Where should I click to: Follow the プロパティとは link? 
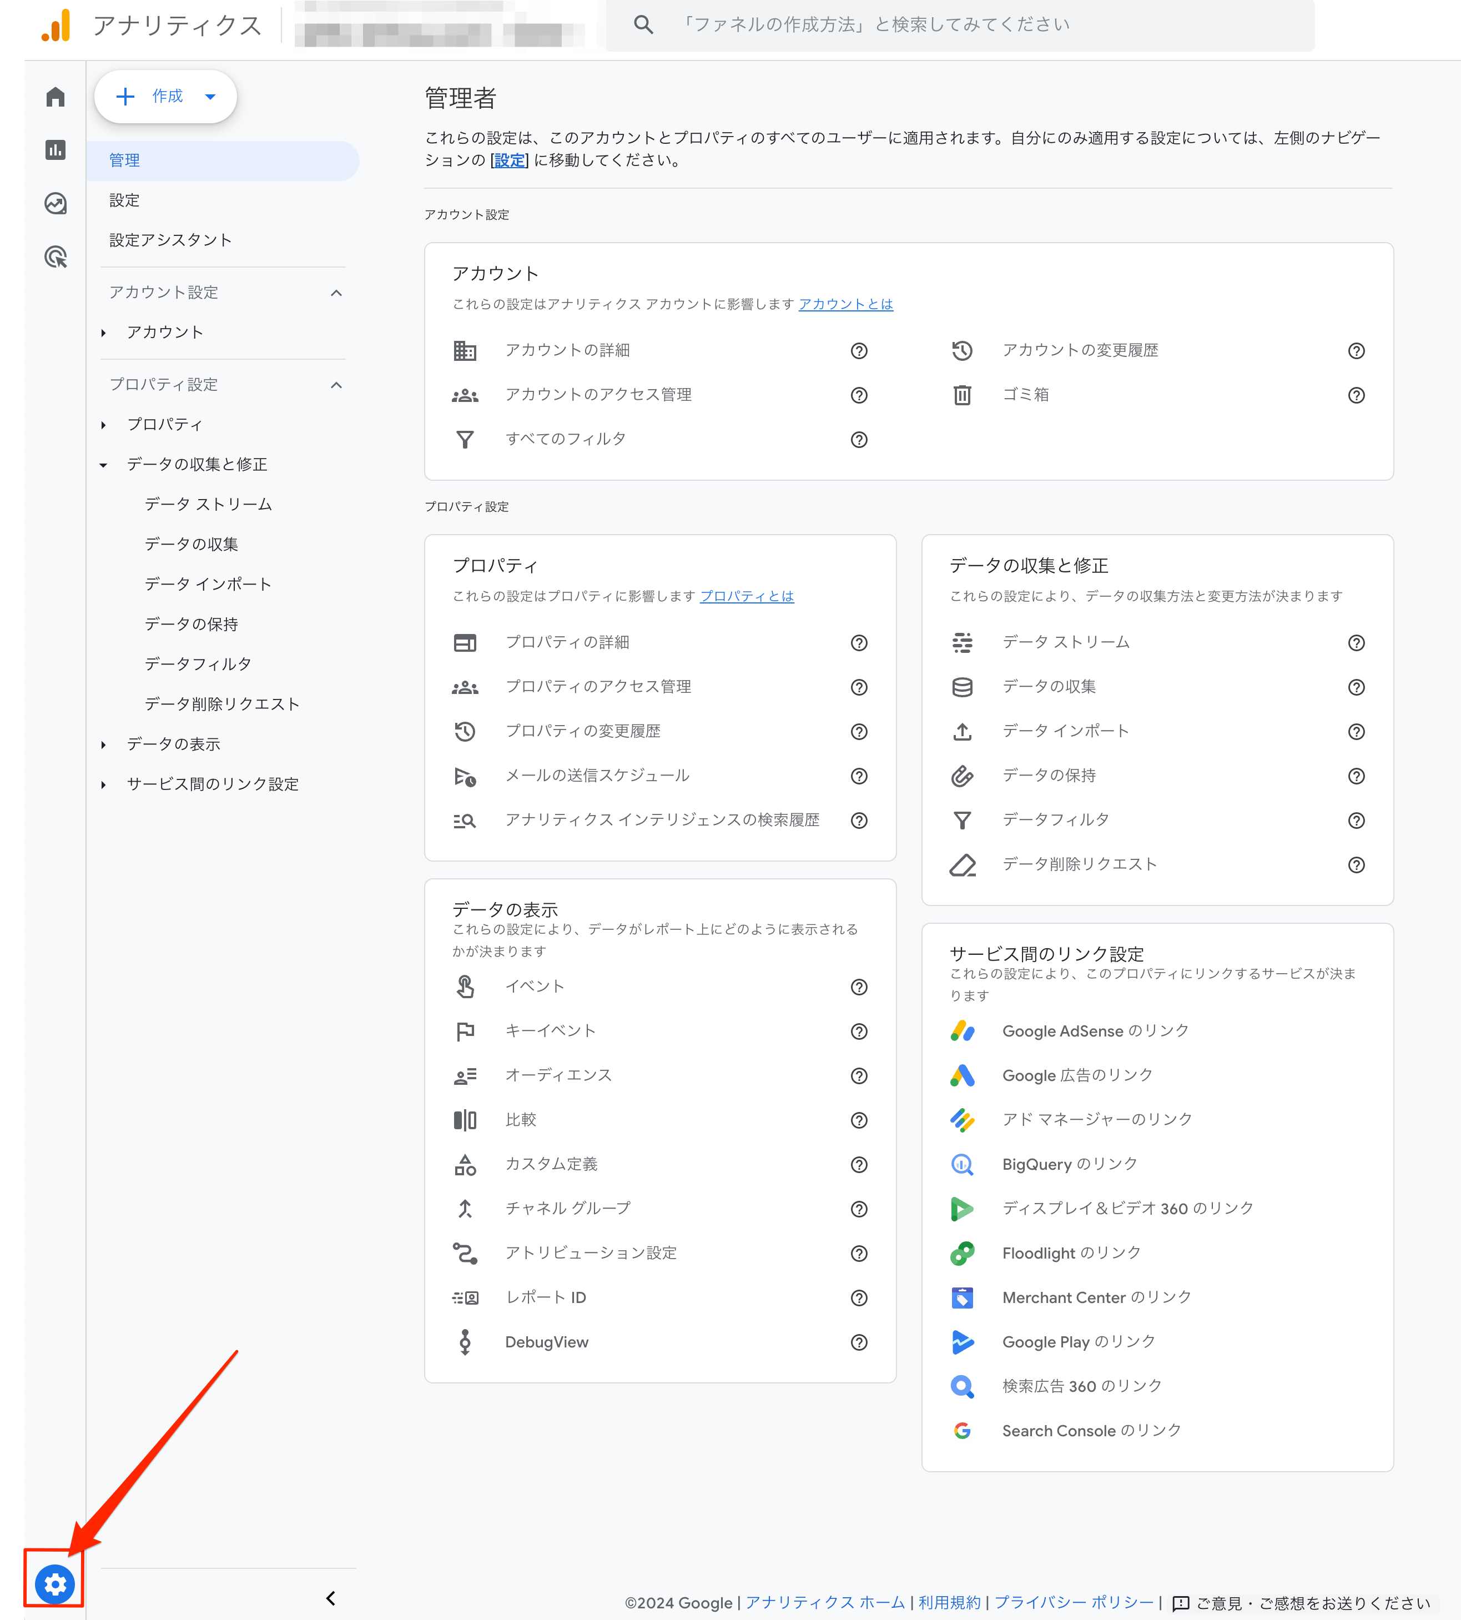point(747,596)
